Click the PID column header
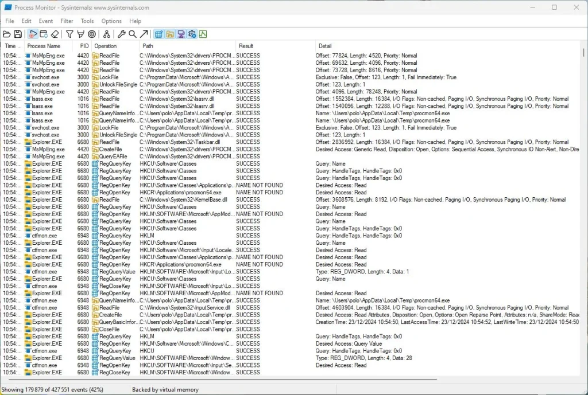 [82, 46]
